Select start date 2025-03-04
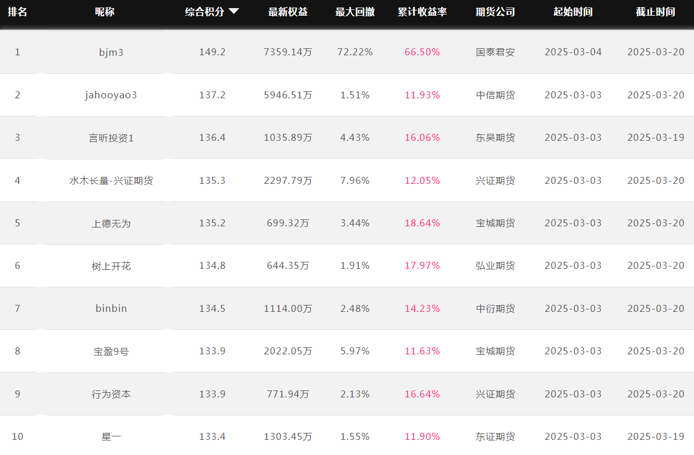The width and height of the screenshot is (694, 455). [573, 52]
